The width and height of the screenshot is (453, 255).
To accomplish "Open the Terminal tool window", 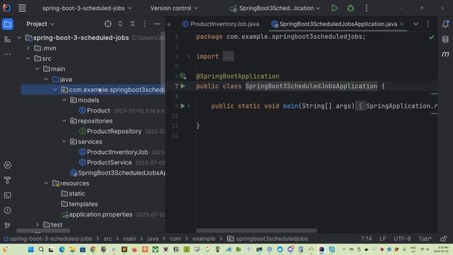I will coord(8,195).
